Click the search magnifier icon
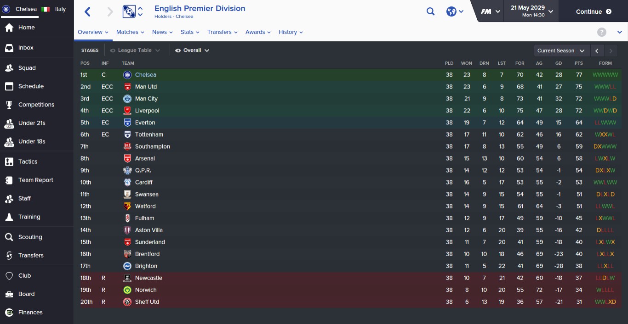The height and width of the screenshot is (324, 628). [430, 12]
